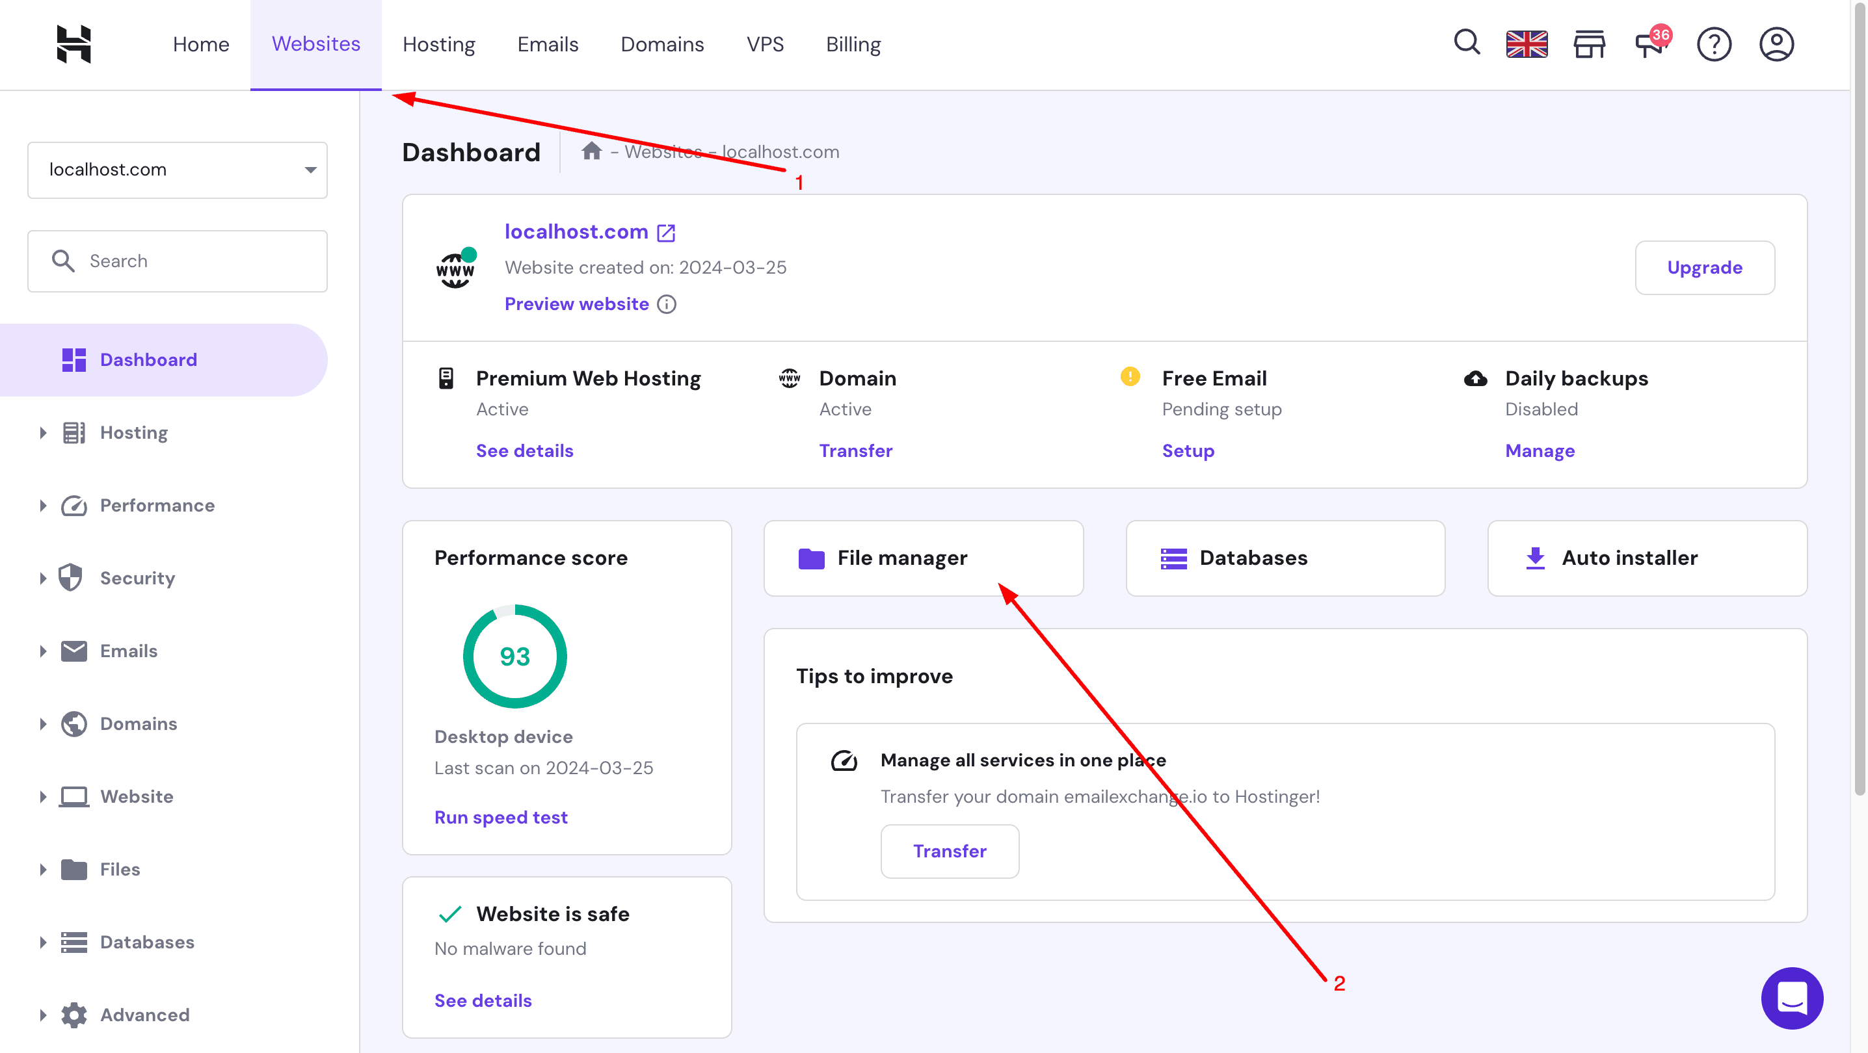Click the Run speed test link
Screen dimensions: 1868x1053
[x=500, y=816]
